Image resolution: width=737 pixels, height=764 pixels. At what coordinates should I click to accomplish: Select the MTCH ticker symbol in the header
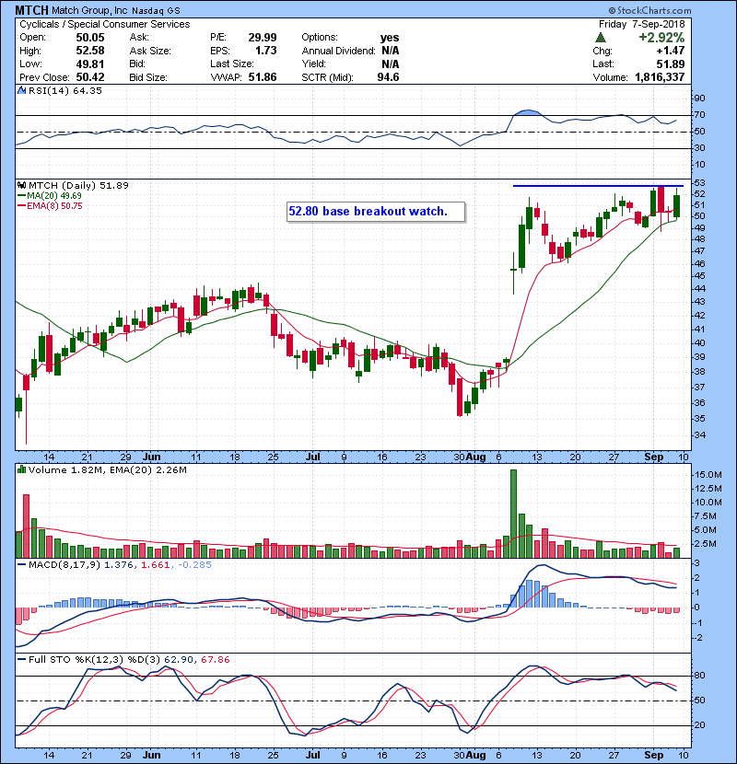pyautogui.click(x=31, y=10)
